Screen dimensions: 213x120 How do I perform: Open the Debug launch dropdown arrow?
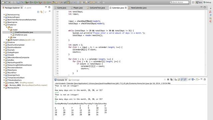pos(33,2)
